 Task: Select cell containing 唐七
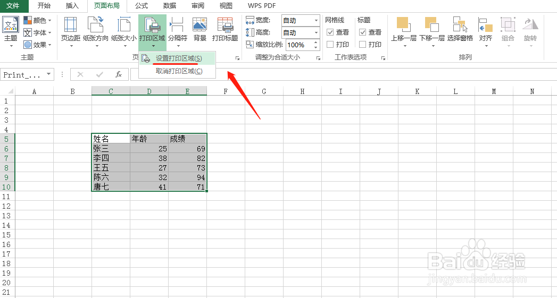click(111, 186)
